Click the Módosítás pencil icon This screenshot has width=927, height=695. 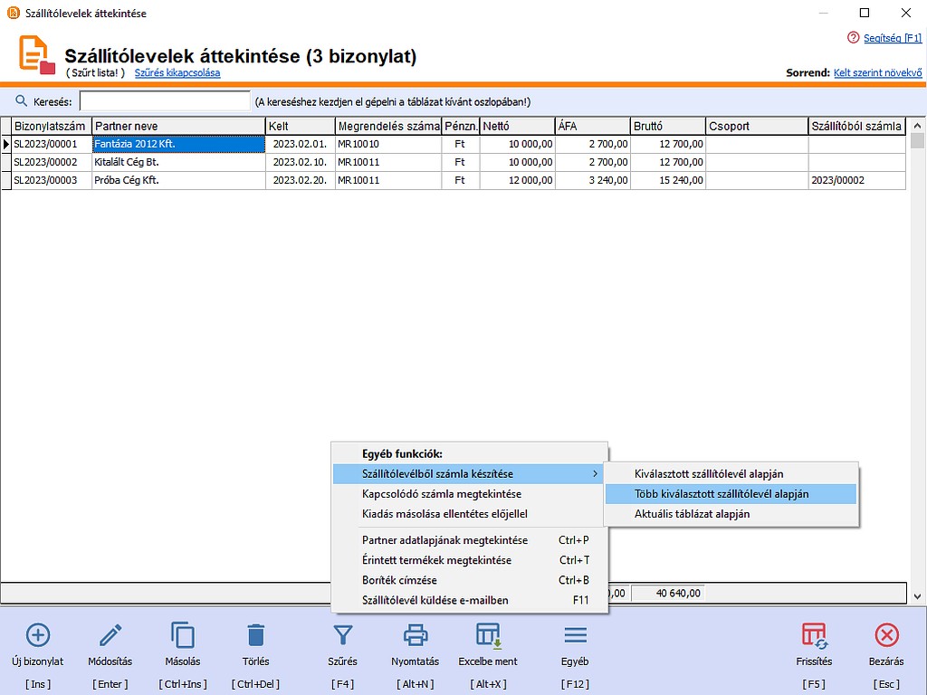tap(110, 634)
